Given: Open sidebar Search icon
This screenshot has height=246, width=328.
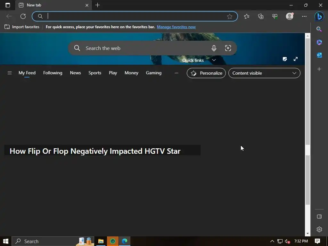Looking at the screenshot, I should click(x=319, y=29).
